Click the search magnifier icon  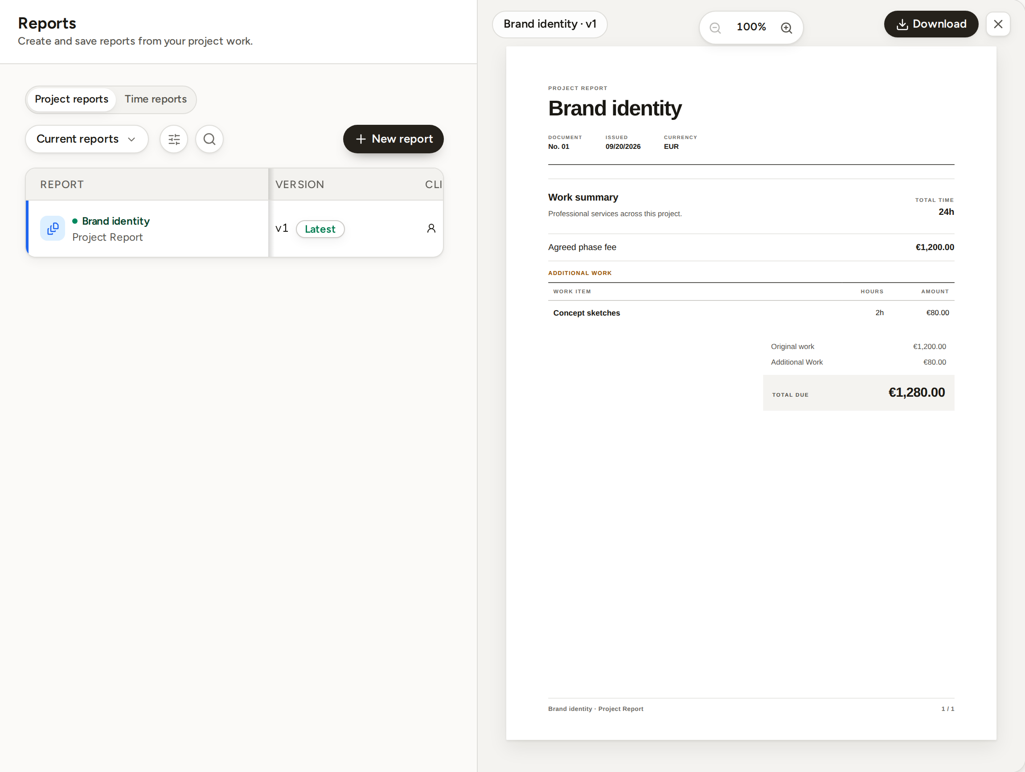click(x=209, y=139)
